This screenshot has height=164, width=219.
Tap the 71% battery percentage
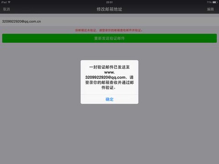pyautogui.click(x=209, y=2)
